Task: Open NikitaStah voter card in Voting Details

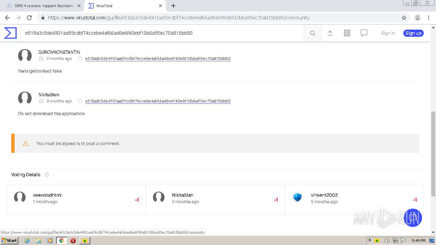Action: tap(215, 200)
